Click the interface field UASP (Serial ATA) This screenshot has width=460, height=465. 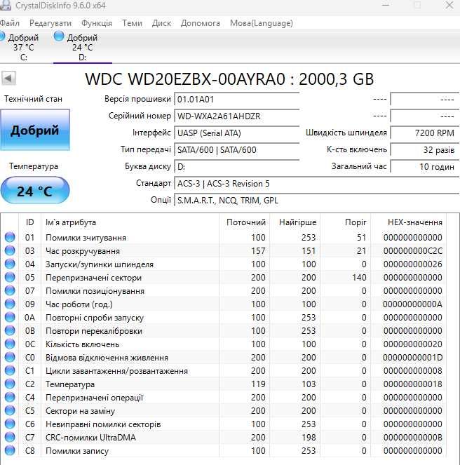[237, 133]
